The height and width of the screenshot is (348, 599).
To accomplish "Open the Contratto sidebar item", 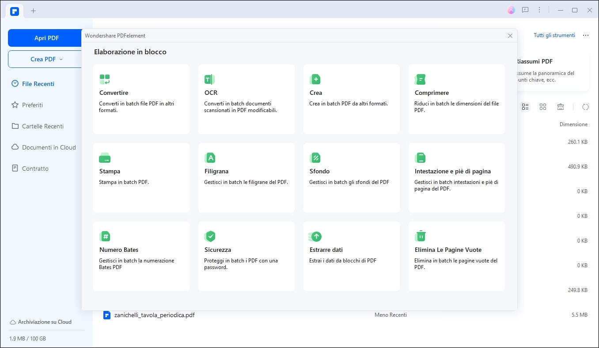I will [30, 168].
